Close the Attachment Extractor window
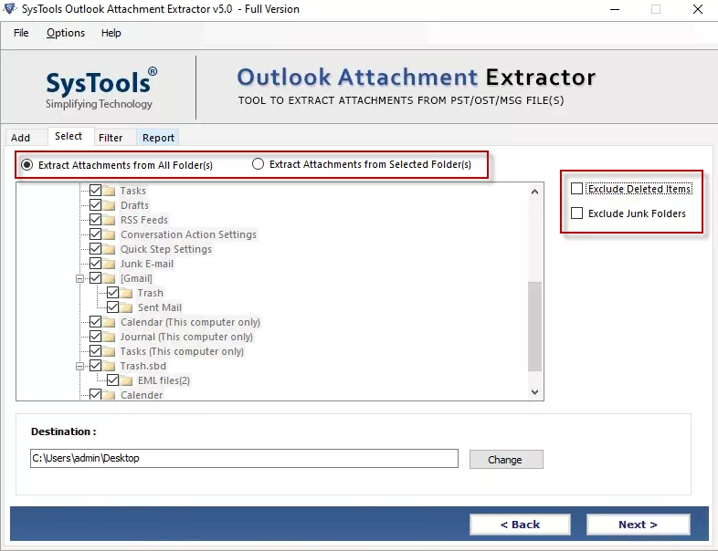 point(698,9)
